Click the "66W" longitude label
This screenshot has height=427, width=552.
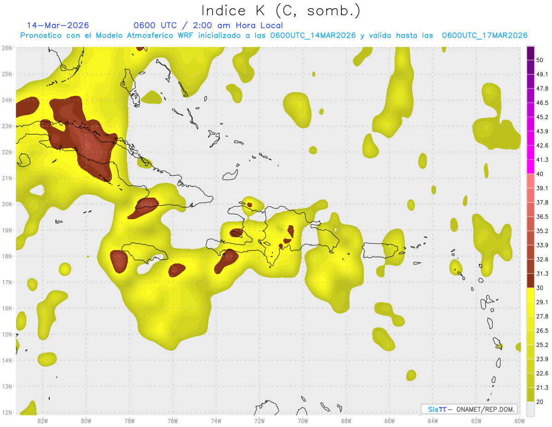click(x=389, y=421)
